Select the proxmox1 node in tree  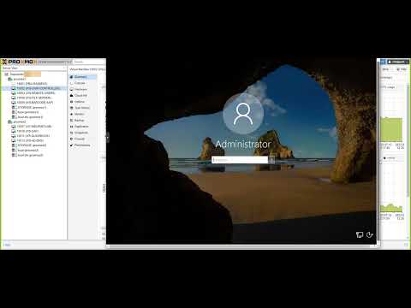19,79
